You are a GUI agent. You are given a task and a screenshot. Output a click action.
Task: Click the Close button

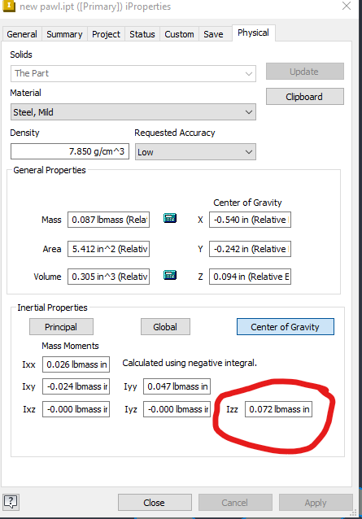click(155, 503)
